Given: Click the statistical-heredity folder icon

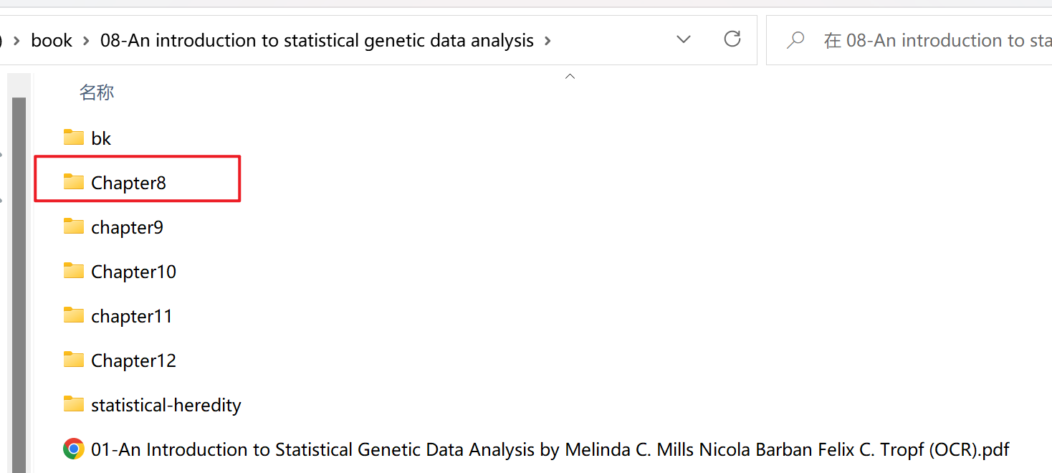Looking at the screenshot, I should [x=73, y=403].
